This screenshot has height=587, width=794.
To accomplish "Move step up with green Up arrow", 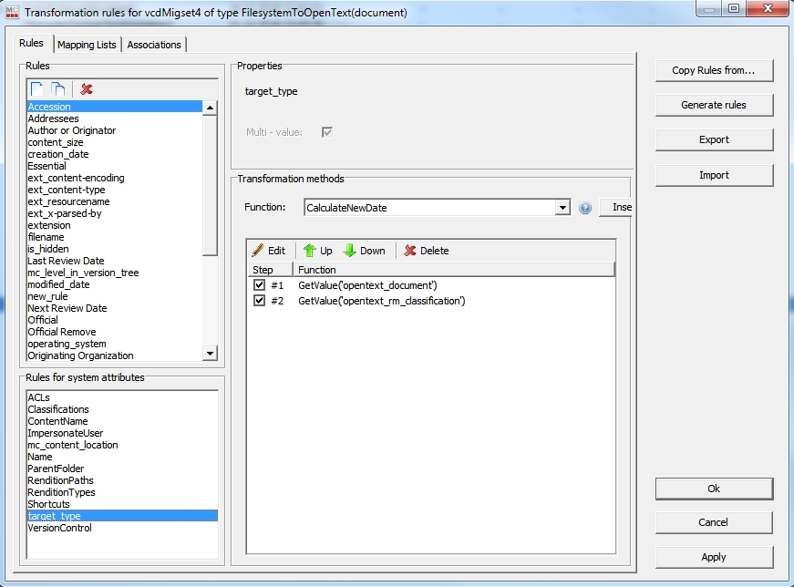I will tap(317, 251).
